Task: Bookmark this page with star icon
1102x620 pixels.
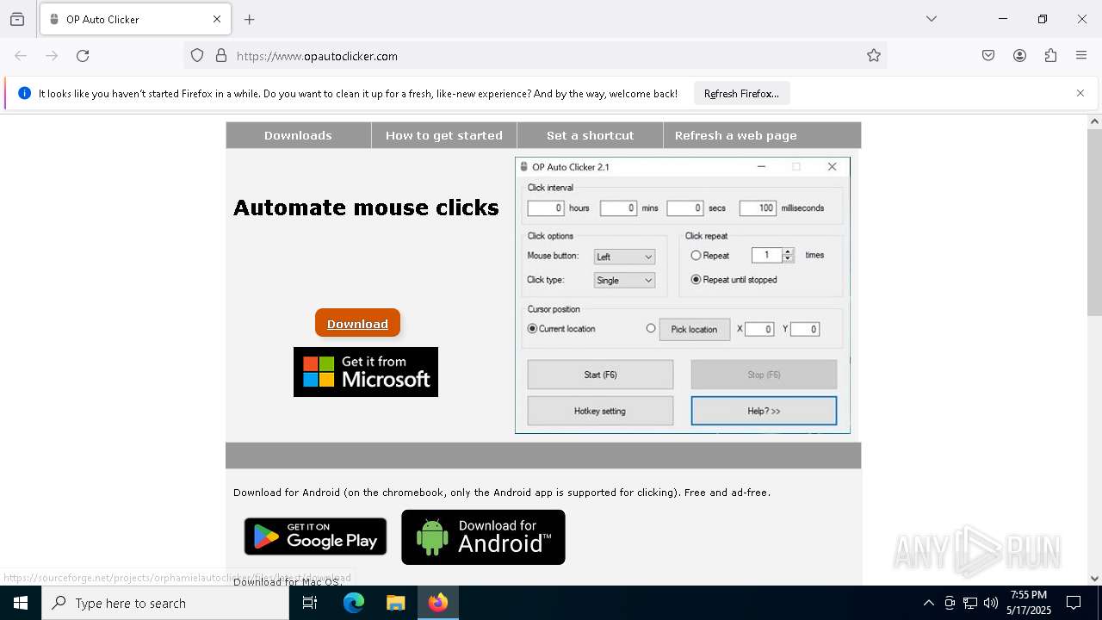Action: coord(874,56)
